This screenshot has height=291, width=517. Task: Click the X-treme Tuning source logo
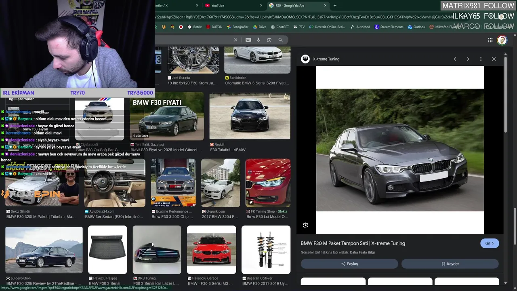305,59
